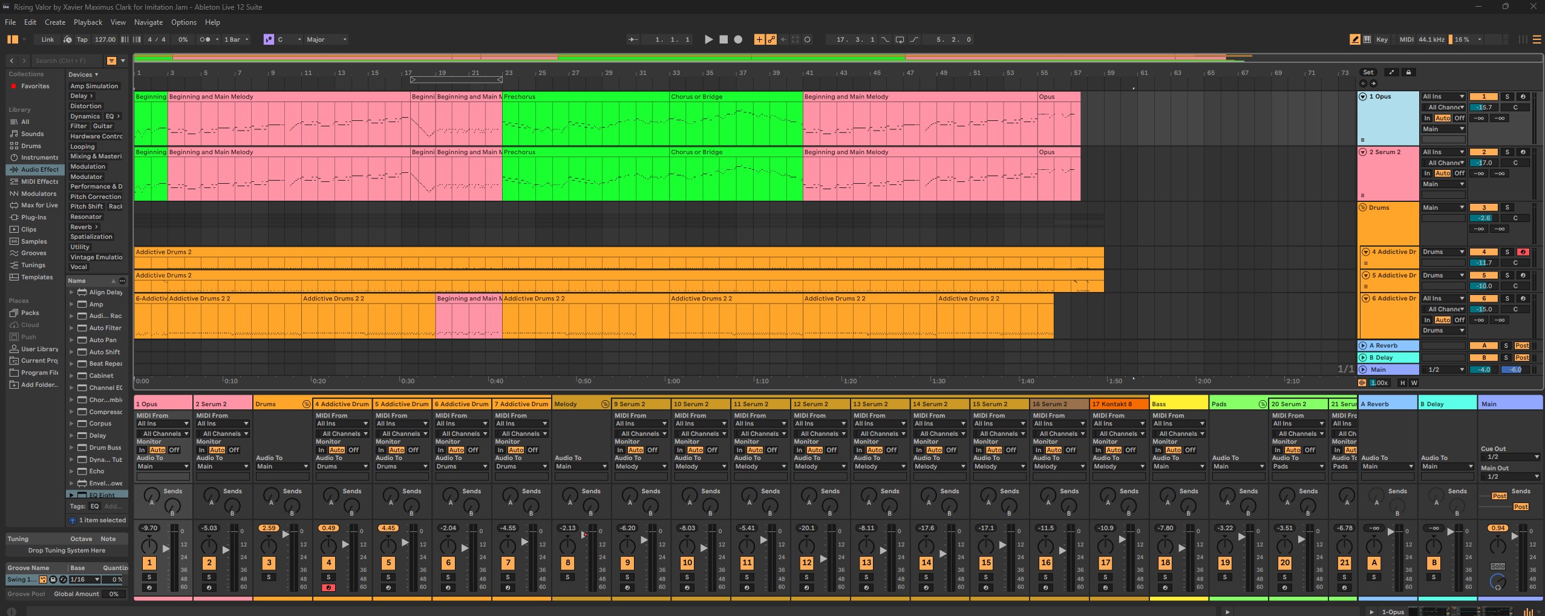Image resolution: width=1545 pixels, height=616 pixels.
Task: Deactivate mixer track 4 Addictive Drum
Action: [329, 563]
